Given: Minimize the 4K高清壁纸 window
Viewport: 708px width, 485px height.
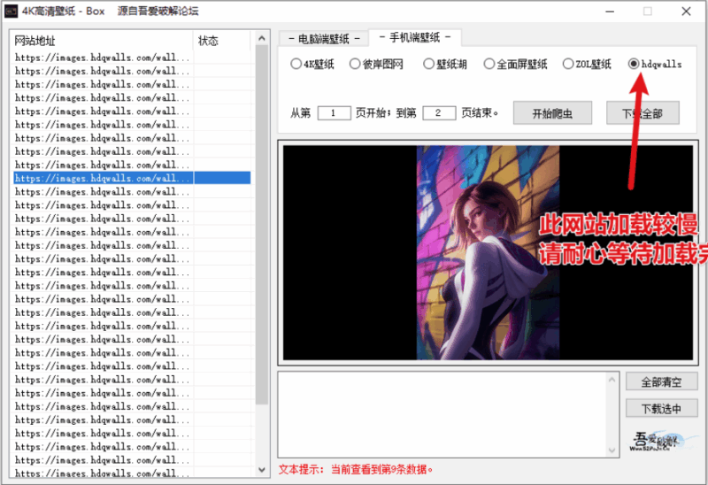Looking at the screenshot, I should pos(610,12).
